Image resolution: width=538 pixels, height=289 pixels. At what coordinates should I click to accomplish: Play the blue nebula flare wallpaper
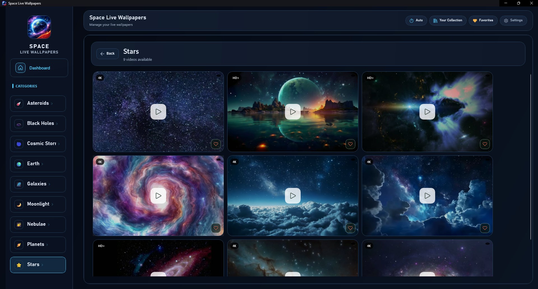[x=427, y=112]
